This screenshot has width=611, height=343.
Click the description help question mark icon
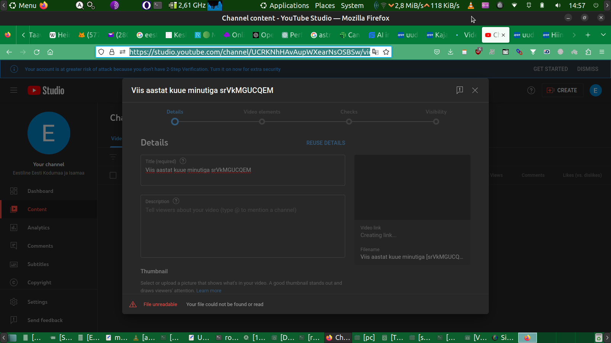pyautogui.click(x=176, y=201)
